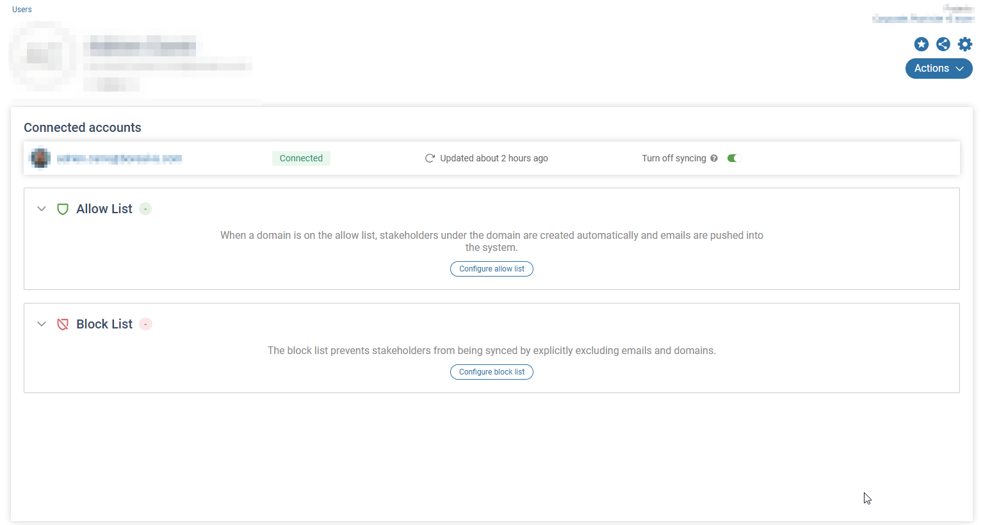The image size is (983, 525).
Task: Click the connected account avatar
Action: (x=40, y=158)
